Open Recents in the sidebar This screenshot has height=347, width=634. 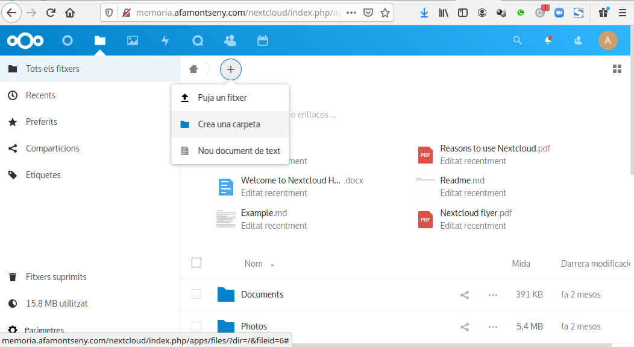tap(40, 95)
